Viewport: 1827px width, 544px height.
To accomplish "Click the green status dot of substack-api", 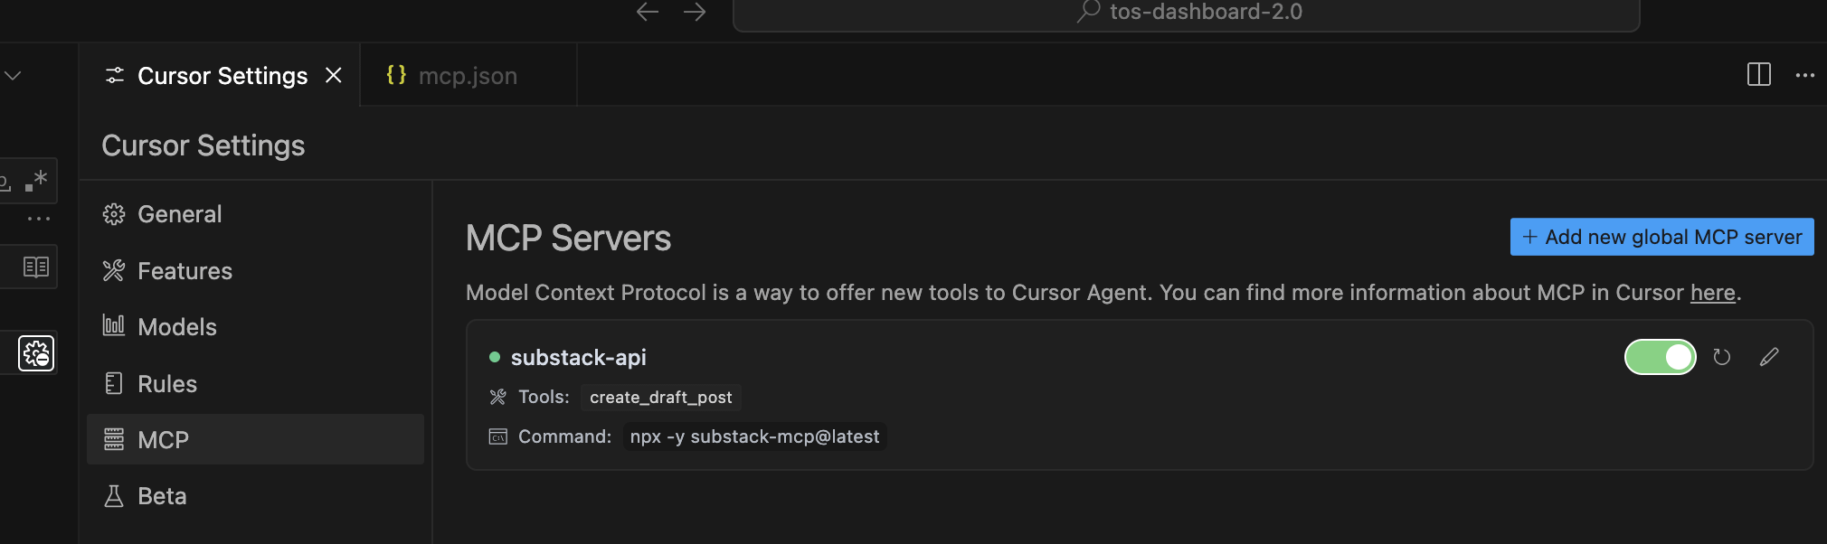I will pos(495,357).
